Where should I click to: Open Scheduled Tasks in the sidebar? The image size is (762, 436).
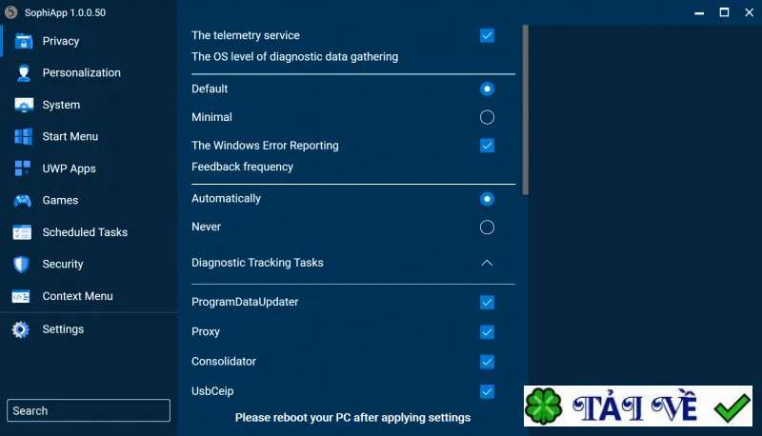89,232
